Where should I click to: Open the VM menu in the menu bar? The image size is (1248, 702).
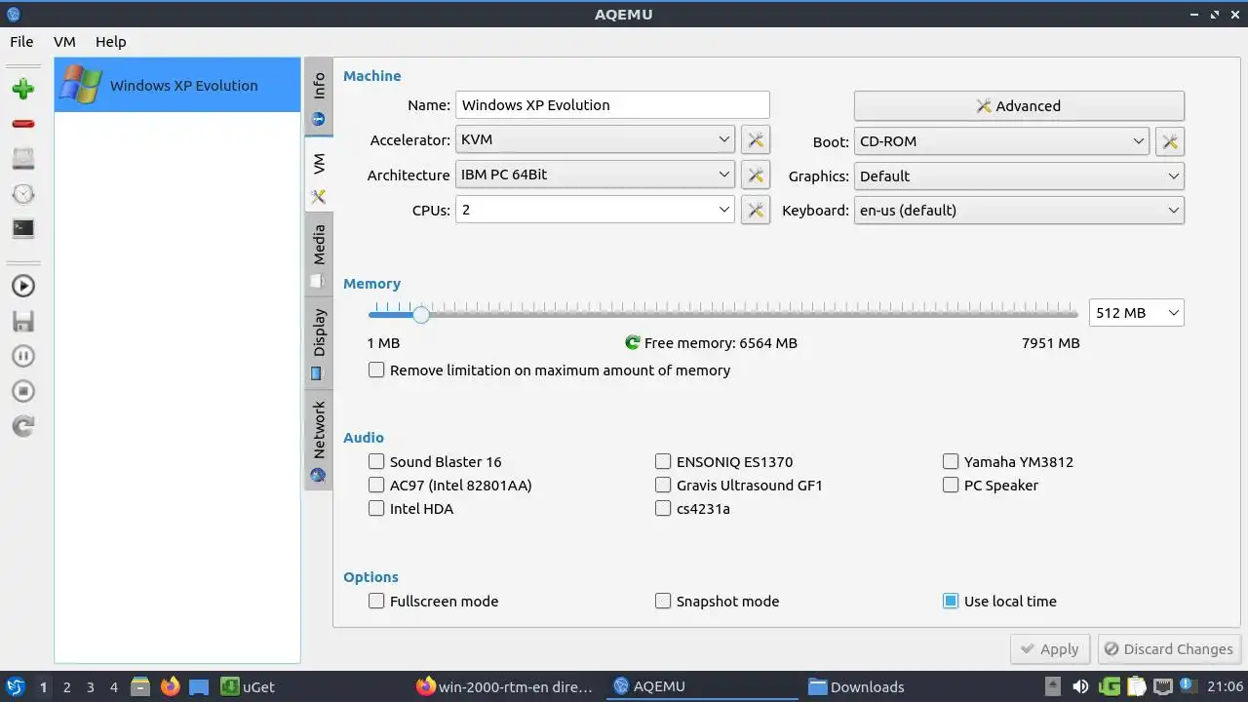coord(64,42)
